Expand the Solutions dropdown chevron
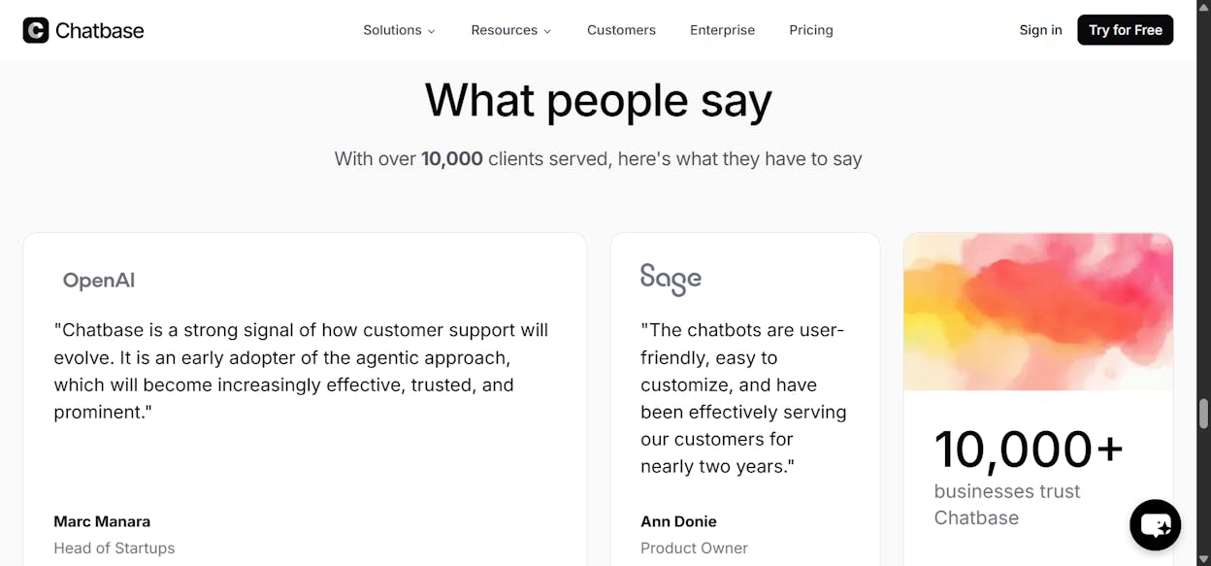The image size is (1211, 566). point(431,31)
